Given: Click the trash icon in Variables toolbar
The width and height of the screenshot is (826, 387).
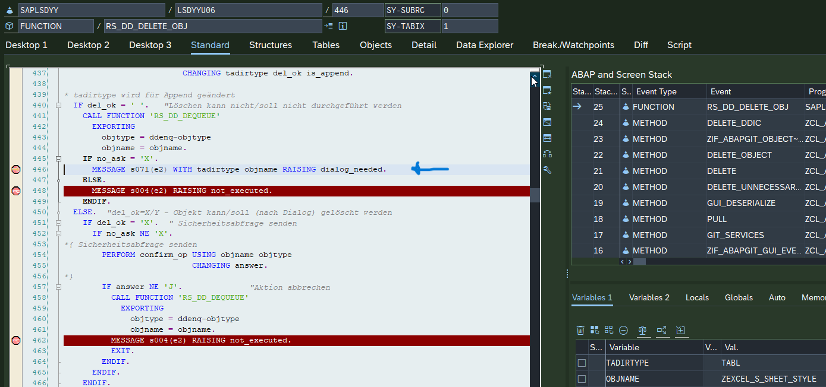Looking at the screenshot, I should 580,331.
